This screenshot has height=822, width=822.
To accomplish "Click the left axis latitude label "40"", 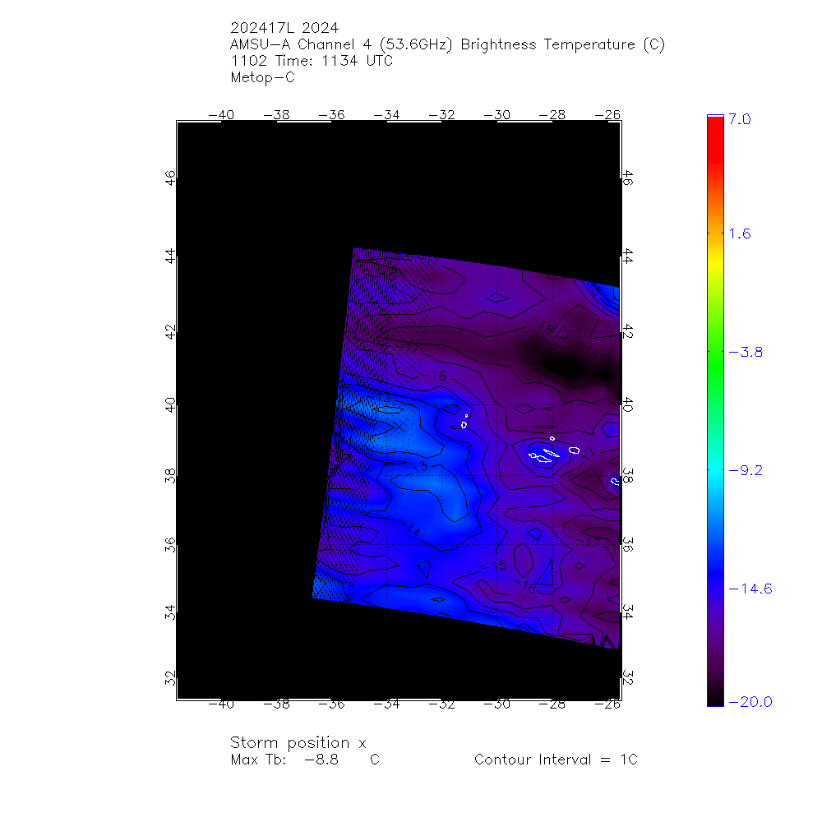I will 170,405.
